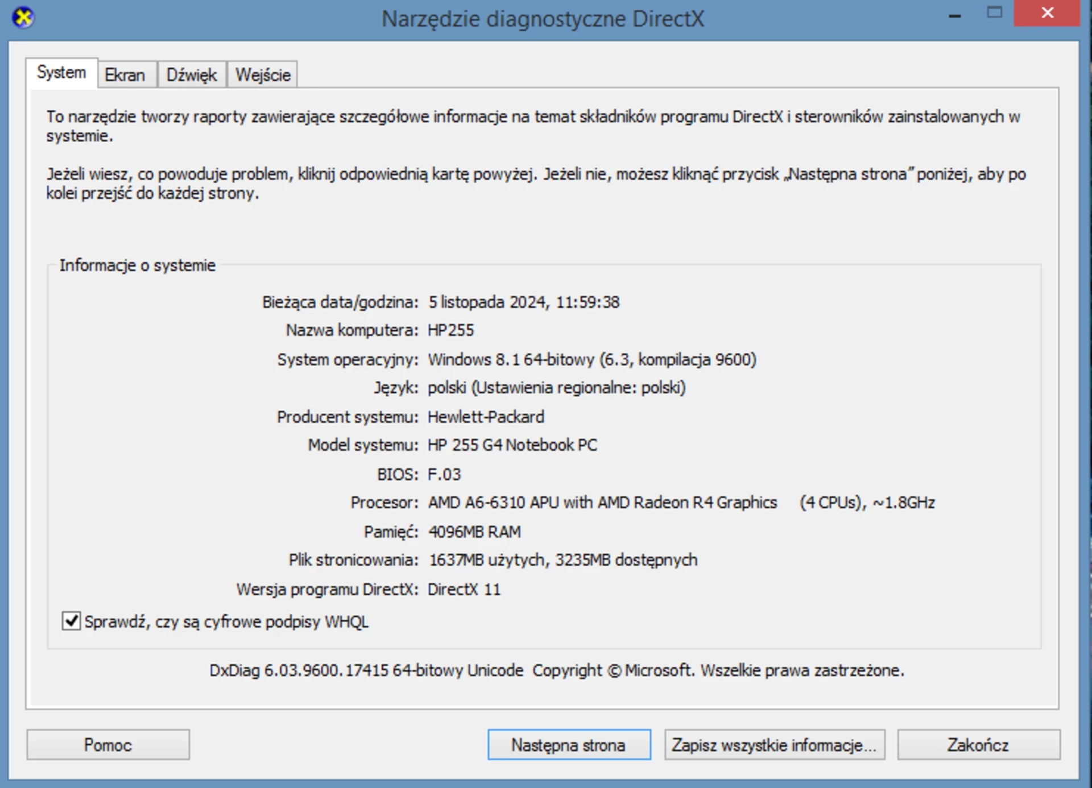Screen dimensions: 1092x788
Task: Click Zapisz wszystkie informacje button
Action: click(x=775, y=745)
